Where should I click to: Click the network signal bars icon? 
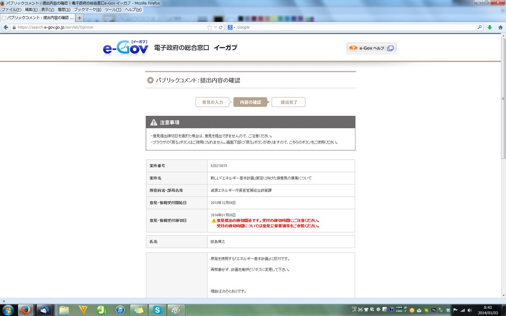click(463, 310)
